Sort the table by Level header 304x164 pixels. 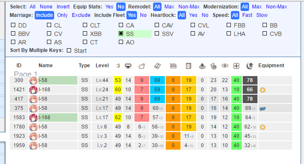(102, 66)
